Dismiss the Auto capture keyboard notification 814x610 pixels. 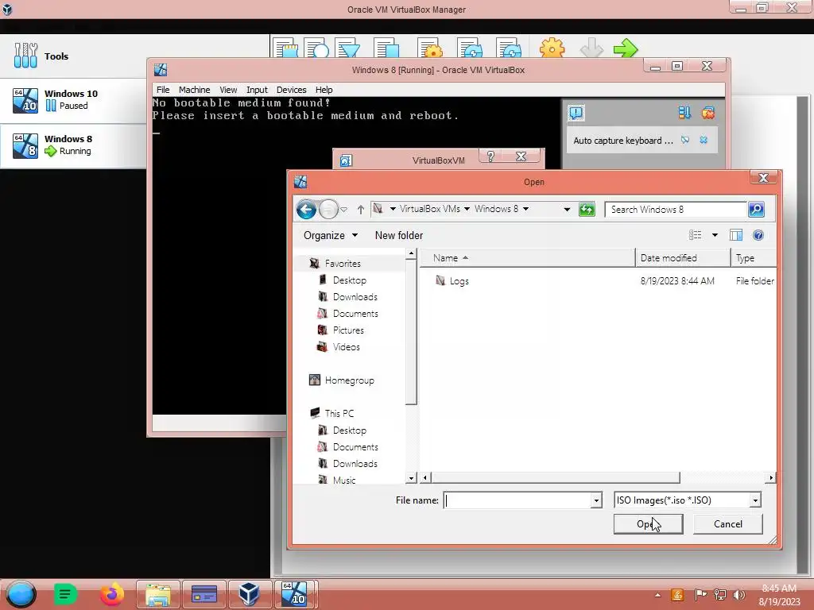[x=704, y=140]
